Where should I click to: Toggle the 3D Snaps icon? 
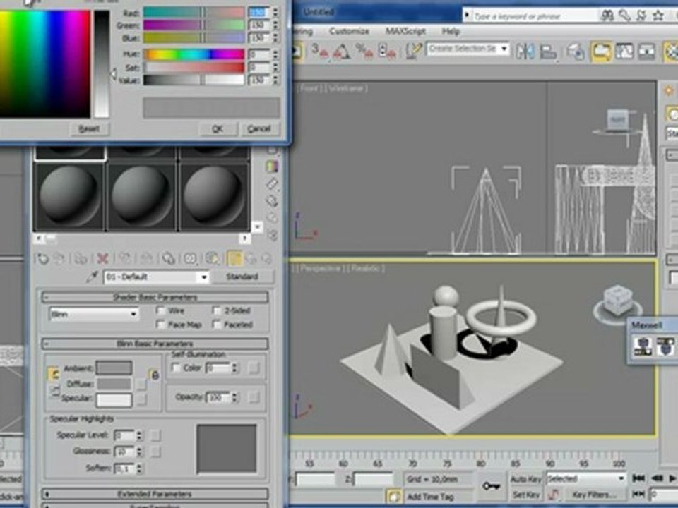pos(320,51)
